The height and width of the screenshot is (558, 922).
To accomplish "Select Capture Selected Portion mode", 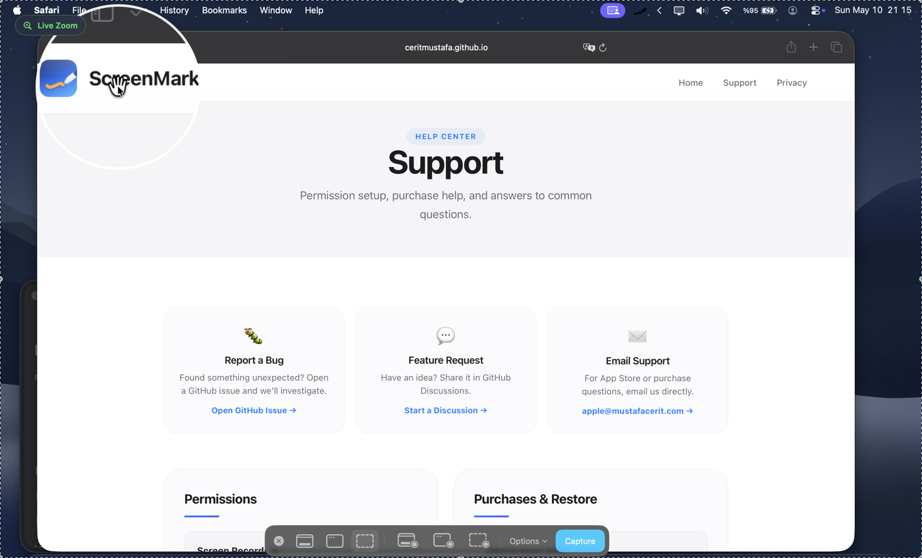I will (365, 541).
